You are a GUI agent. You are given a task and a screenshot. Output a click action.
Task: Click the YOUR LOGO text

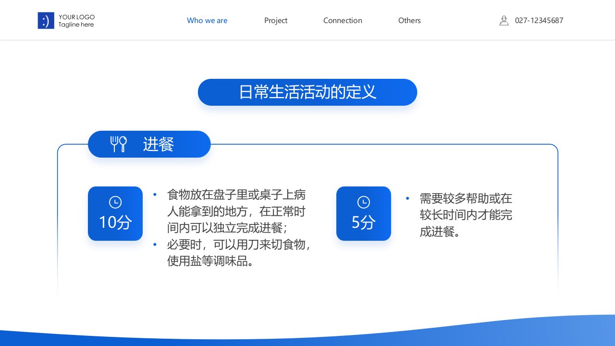click(x=76, y=17)
